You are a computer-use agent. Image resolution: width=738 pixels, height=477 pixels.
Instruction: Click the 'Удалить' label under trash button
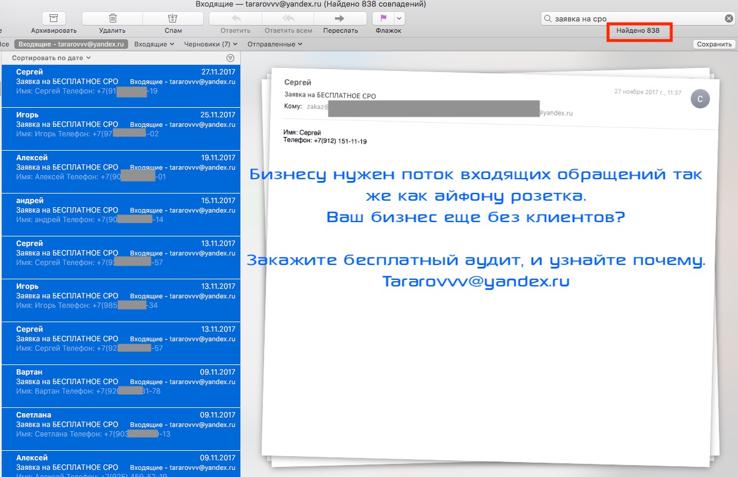point(113,30)
